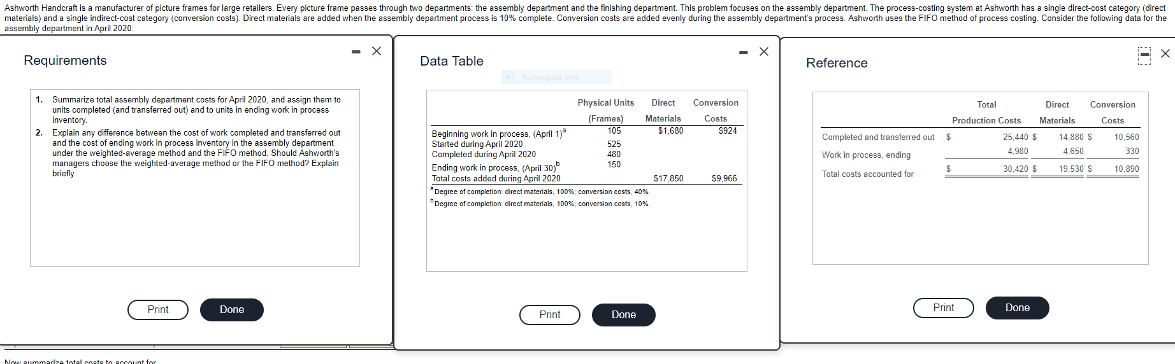Click Total costs added during April 2020
This screenshot has width=1175, height=364.
point(496,178)
